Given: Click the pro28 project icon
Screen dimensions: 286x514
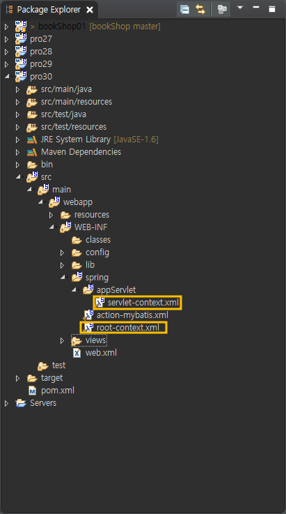Looking at the screenshot, I should point(21,52).
